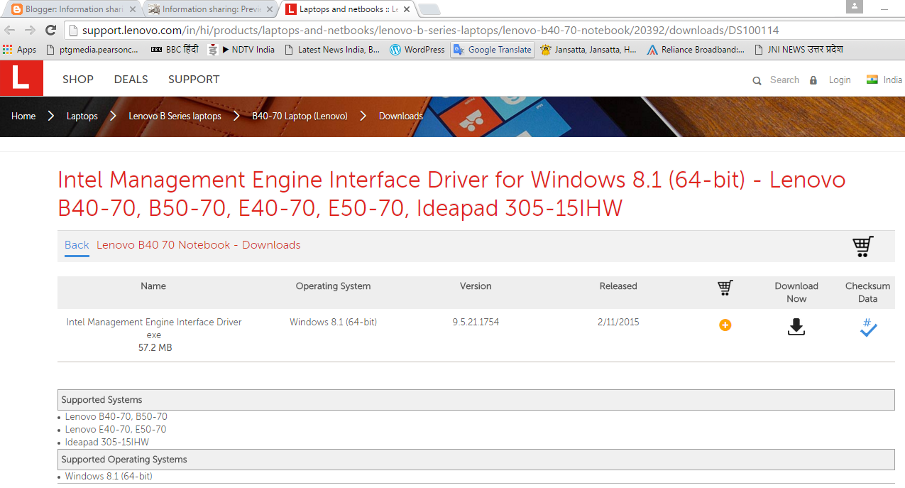Click the Back link above the table

[x=76, y=244]
